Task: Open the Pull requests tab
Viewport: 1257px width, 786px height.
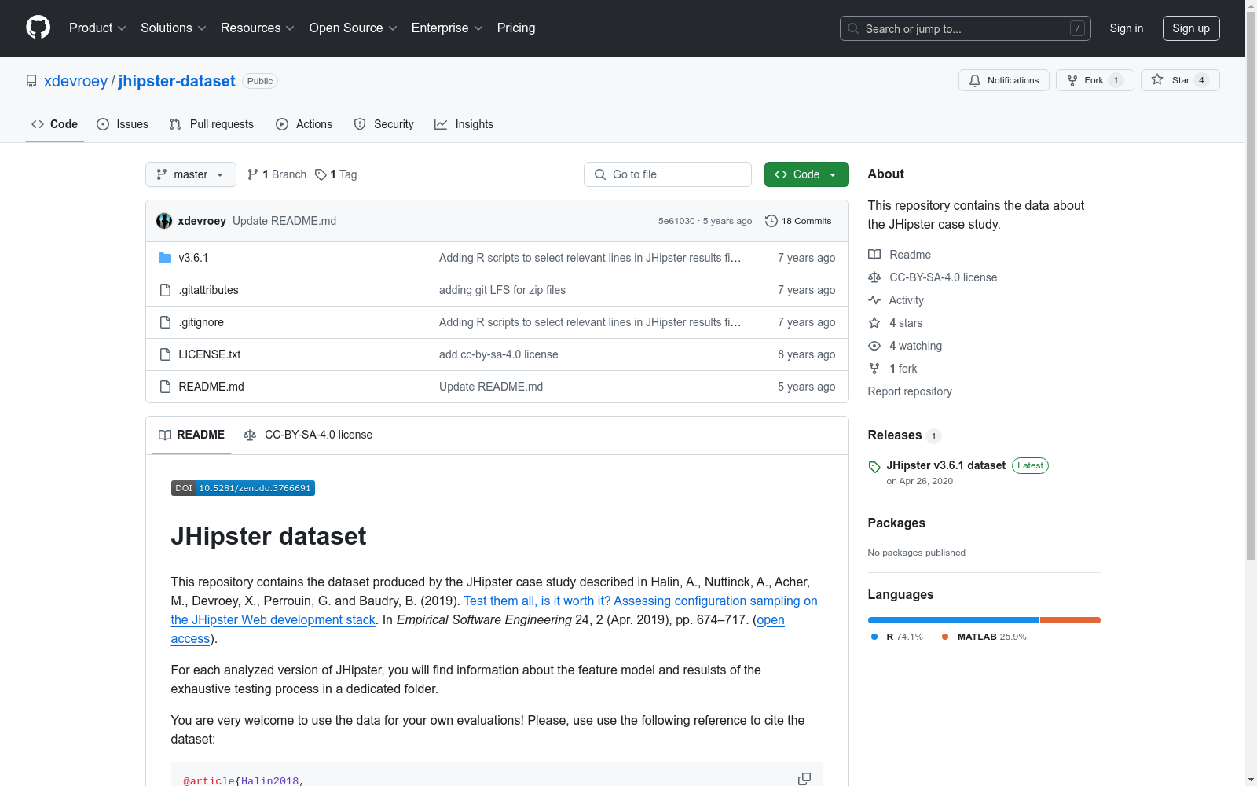Action: [x=211, y=124]
